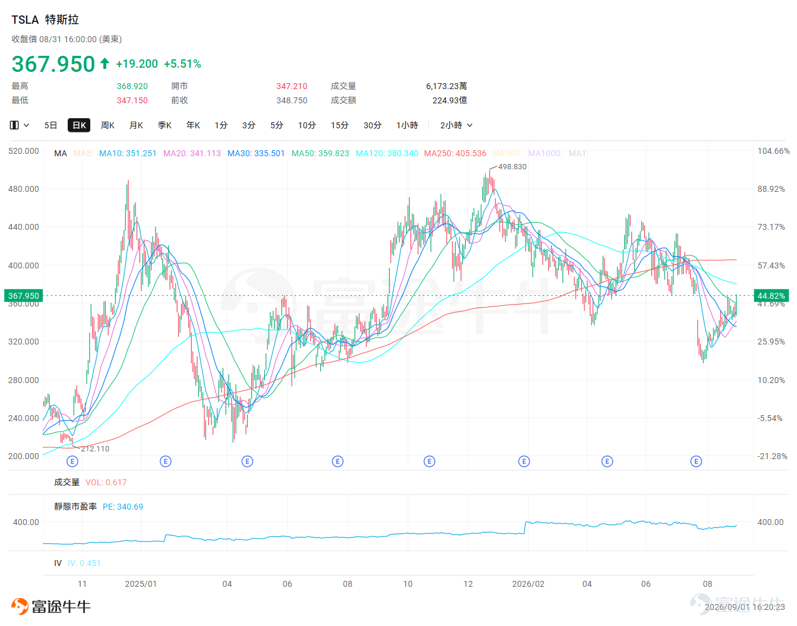Open the 2小時 interval dropdown

coord(456,125)
